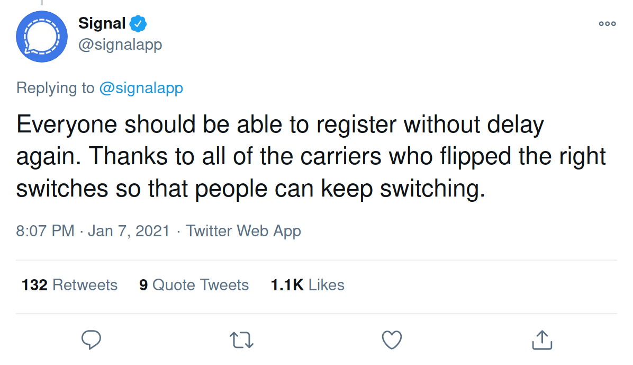The image size is (633, 365).
Task: View the 132 Retweets list
Action: pos(69,285)
